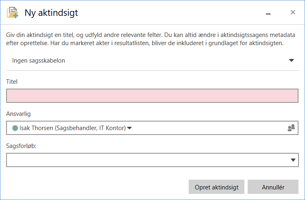Click the Ny aktindsigt folder icon
Viewport: 305px width, 200px height.
(x=12, y=13)
